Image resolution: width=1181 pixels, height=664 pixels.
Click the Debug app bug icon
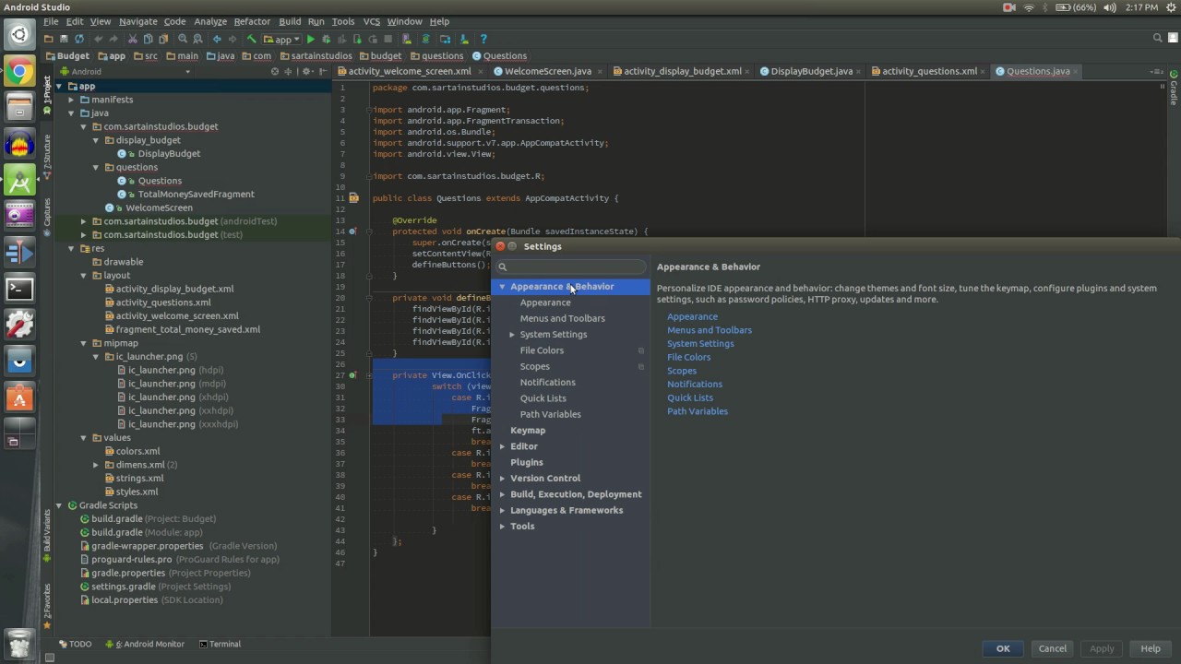click(x=326, y=39)
